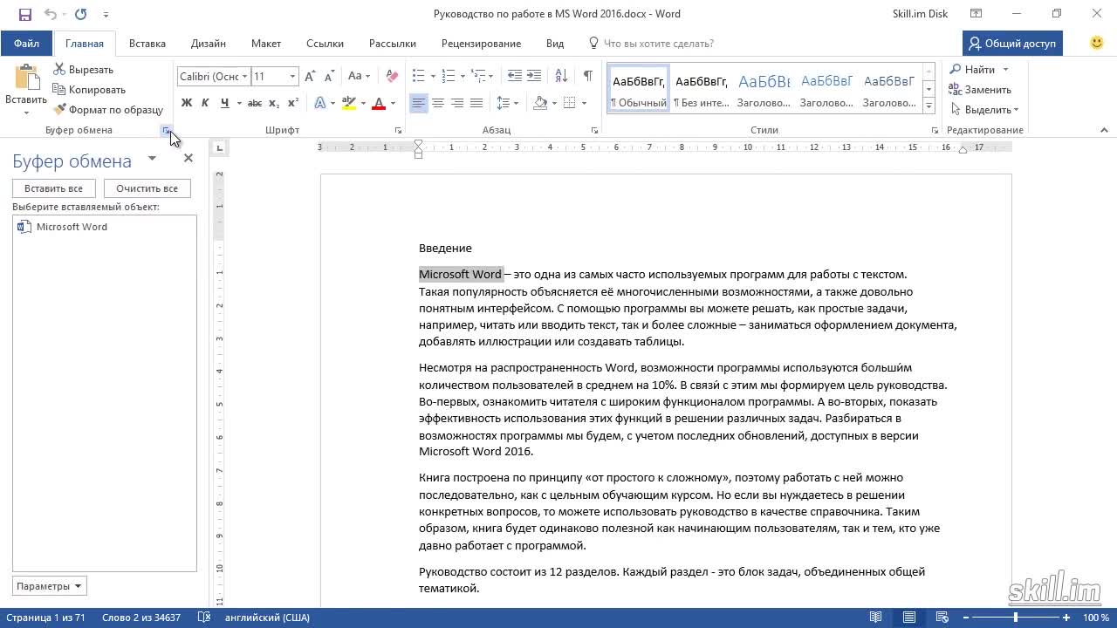The width and height of the screenshot is (1117, 628).
Task: Click the Paste button icon
Action: click(26, 78)
